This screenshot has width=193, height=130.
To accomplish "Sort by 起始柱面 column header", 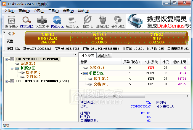I will click(179, 62).
